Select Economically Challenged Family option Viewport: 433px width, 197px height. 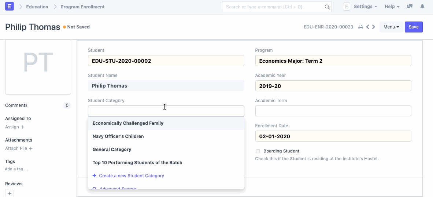(128, 123)
